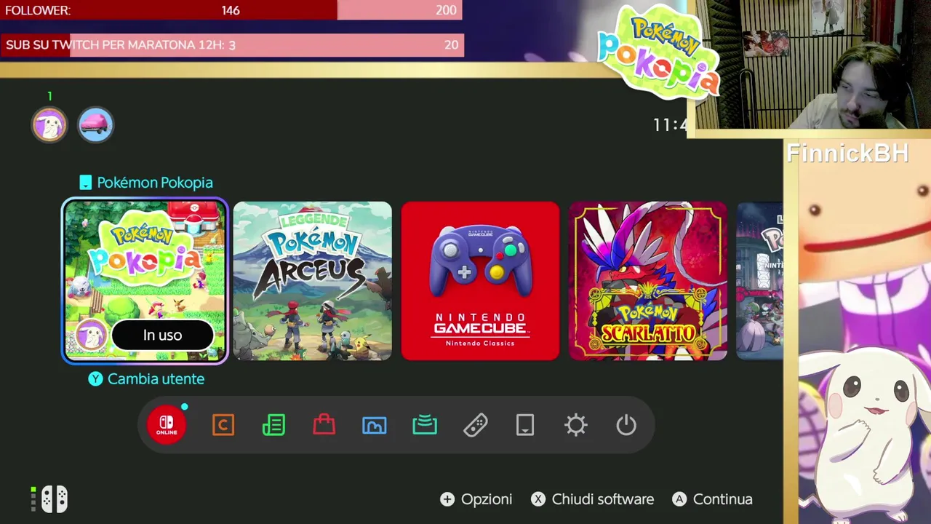
Task: Click the streamer webcam feed
Action: (813, 65)
